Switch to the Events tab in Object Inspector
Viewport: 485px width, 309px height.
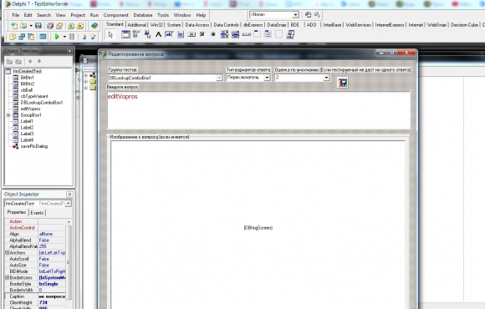(x=37, y=213)
